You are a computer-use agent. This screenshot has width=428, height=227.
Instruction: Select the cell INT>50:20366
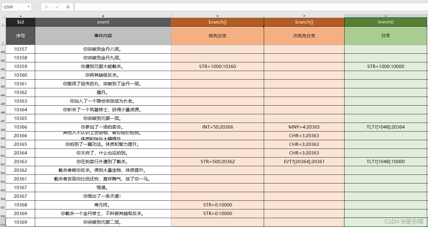point(218,127)
